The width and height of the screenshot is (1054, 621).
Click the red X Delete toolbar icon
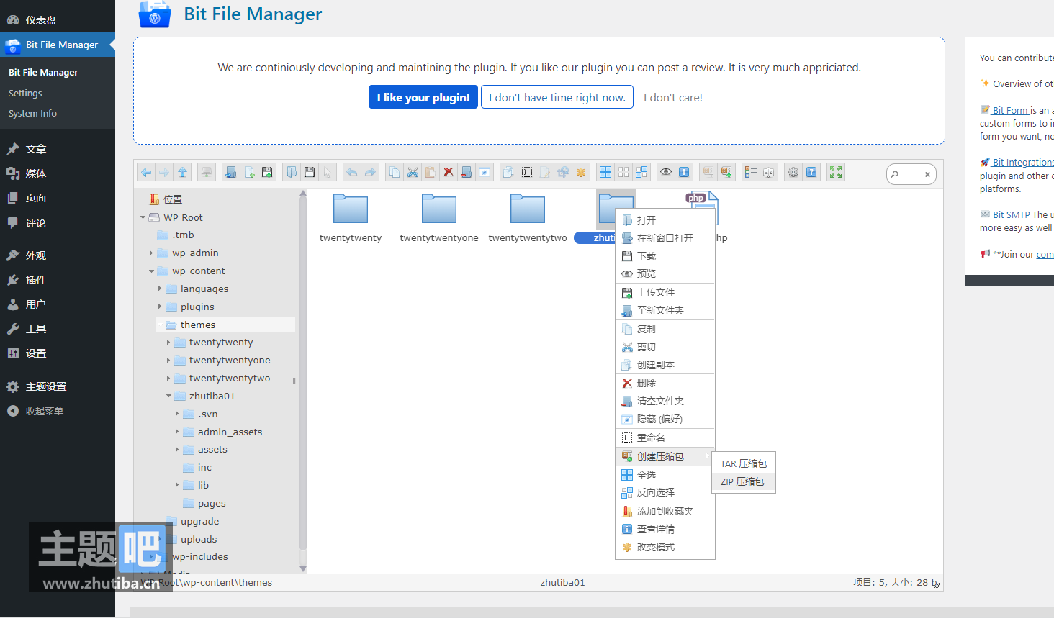click(x=449, y=172)
